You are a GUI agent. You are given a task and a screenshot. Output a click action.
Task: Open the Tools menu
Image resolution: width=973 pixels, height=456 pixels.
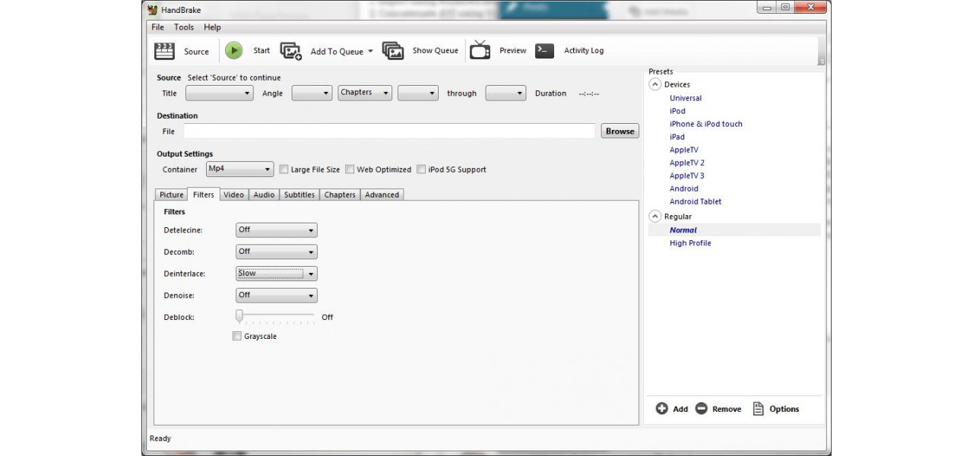[x=184, y=27]
